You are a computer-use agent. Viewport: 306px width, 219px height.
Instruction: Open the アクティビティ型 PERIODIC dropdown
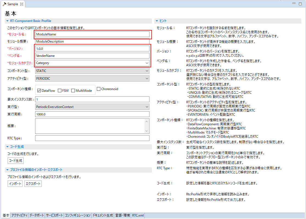click(147, 78)
